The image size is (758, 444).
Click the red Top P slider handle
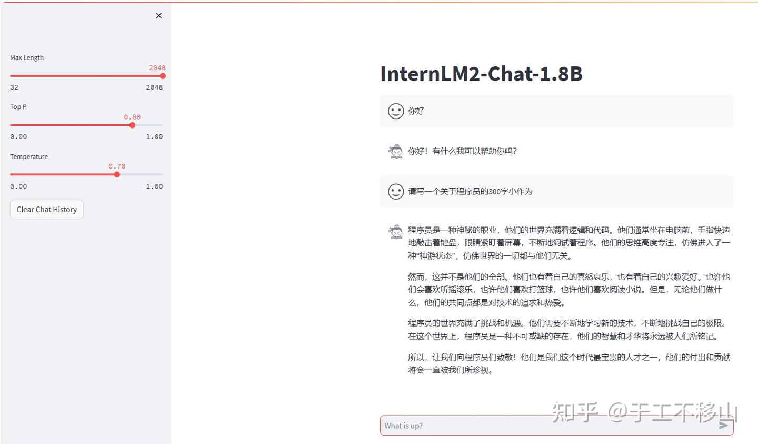pos(132,125)
